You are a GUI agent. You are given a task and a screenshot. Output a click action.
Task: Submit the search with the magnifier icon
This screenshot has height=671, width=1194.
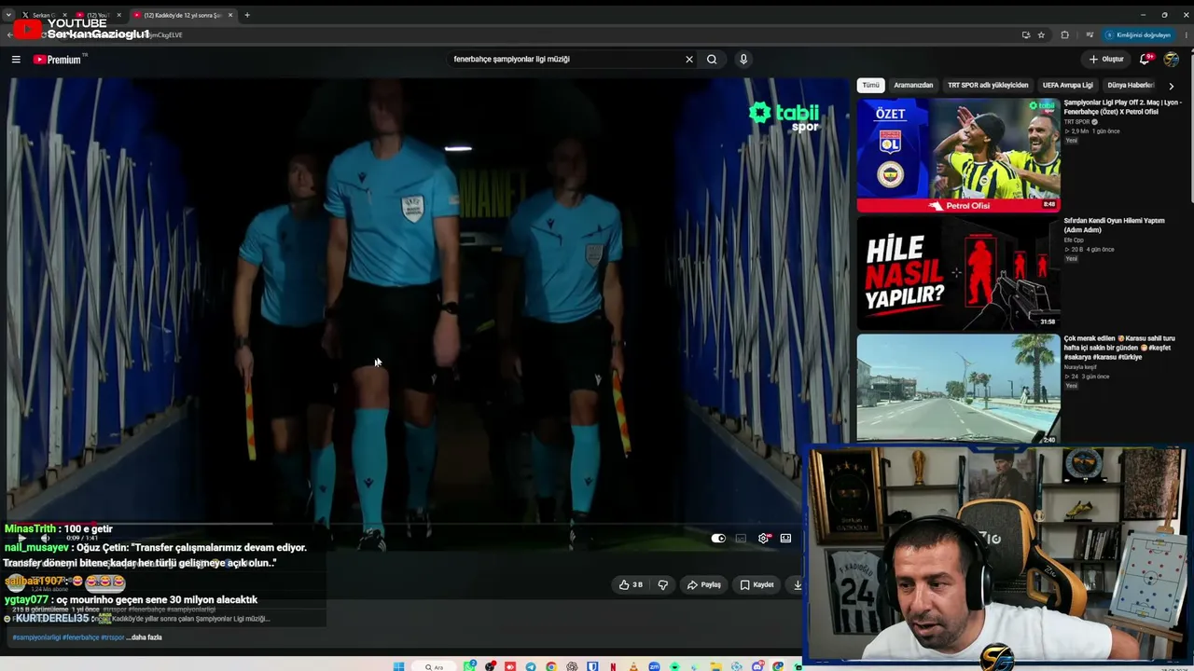[x=712, y=60]
